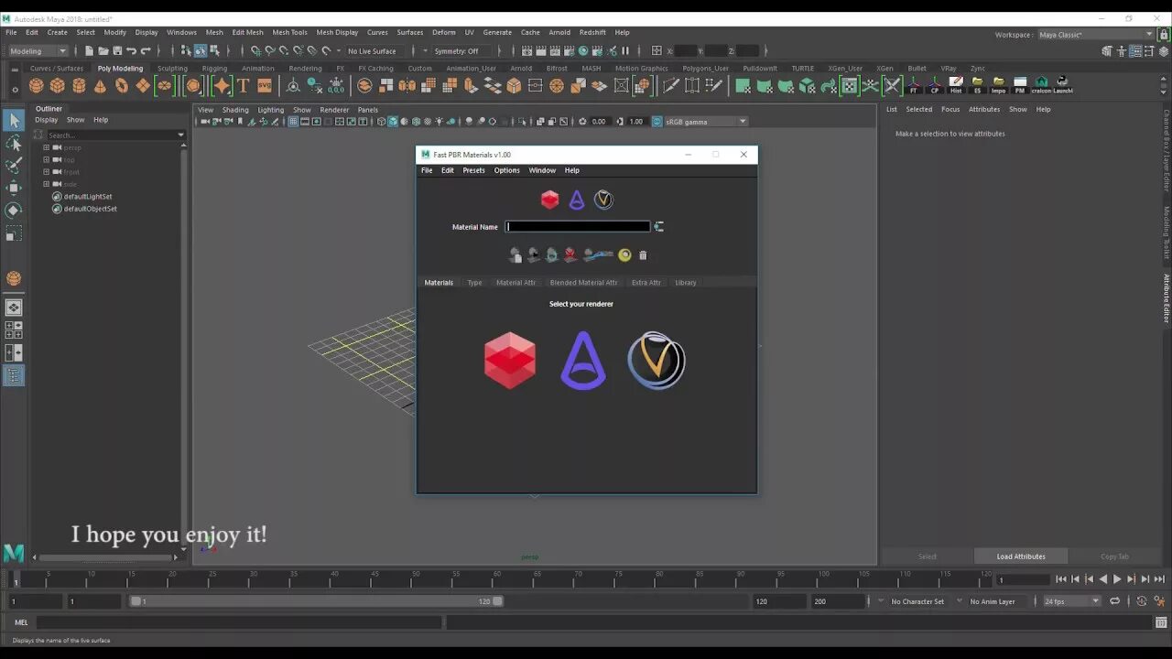Click the Outliner search field

pyautogui.click(x=110, y=135)
